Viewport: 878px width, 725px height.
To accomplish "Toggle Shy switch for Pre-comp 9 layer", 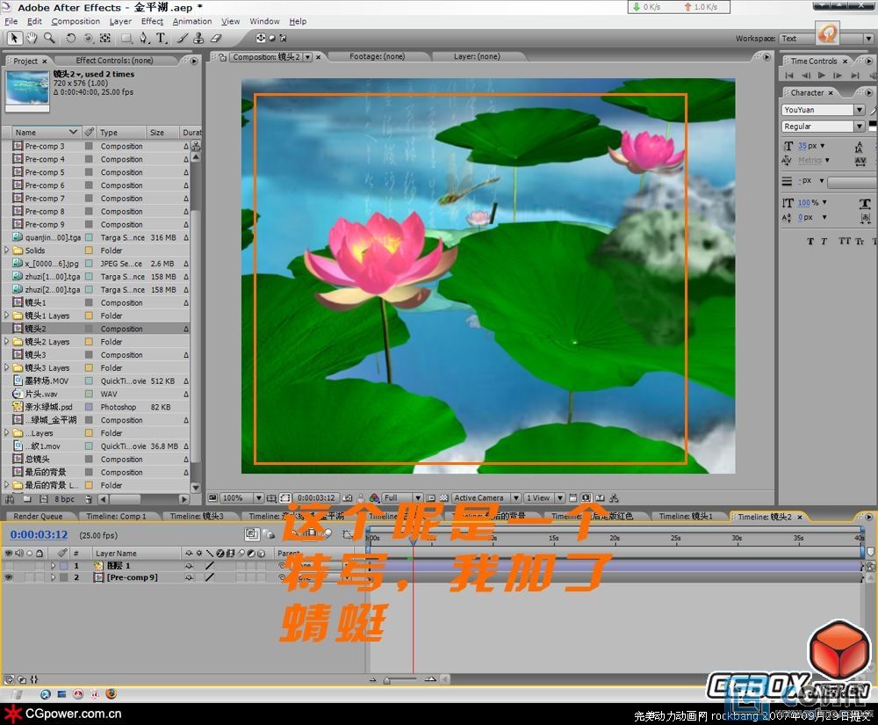I will 190,577.
